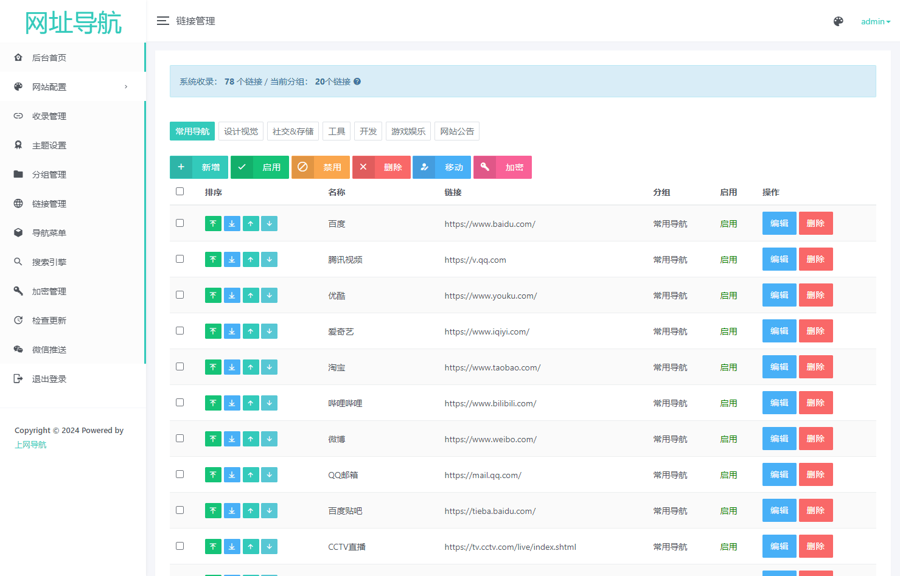Switch to the 工具 group tab
Viewport: 900px width, 576px height.
(337, 131)
